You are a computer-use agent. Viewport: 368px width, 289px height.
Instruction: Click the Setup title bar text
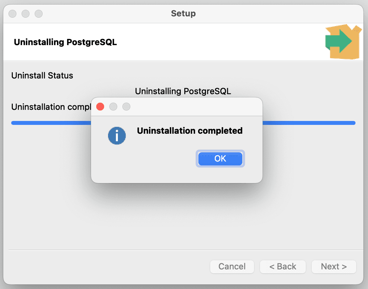click(x=183, y=14)
